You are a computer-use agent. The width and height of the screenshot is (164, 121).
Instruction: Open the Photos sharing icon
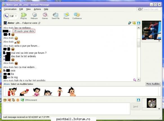coord(66,16)
